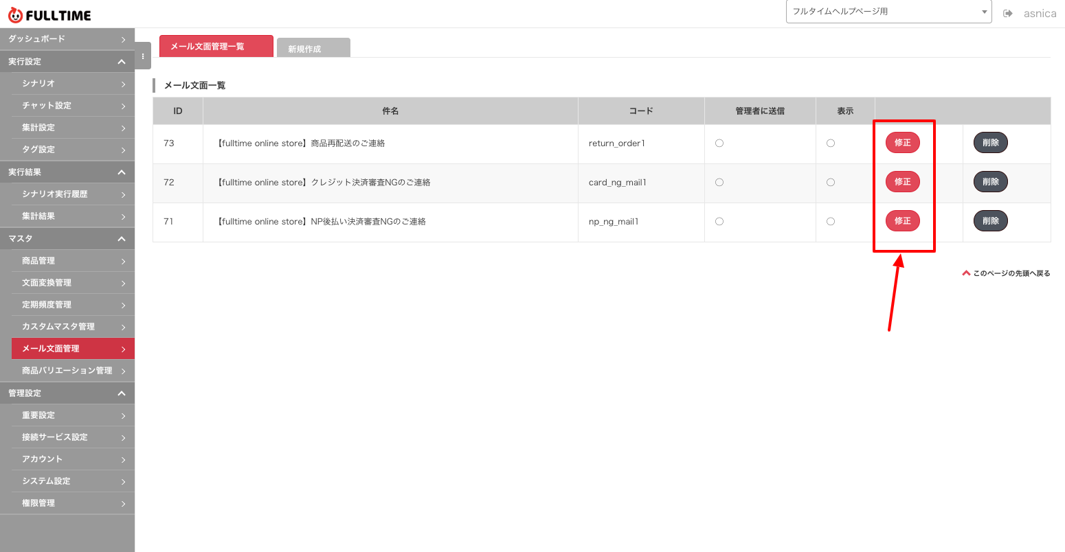Click 修正 button for ID 71

pyautogui.click(x=903, y=221)
